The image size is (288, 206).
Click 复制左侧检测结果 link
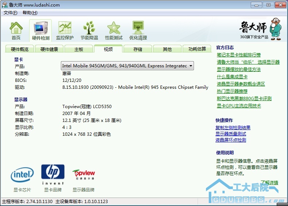pos(233,128)
